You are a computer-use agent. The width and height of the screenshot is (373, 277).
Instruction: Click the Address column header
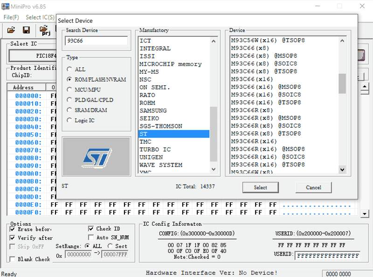pyautogui.click(x=26, y=87)
